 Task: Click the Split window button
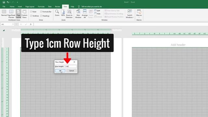click(97, 10)
